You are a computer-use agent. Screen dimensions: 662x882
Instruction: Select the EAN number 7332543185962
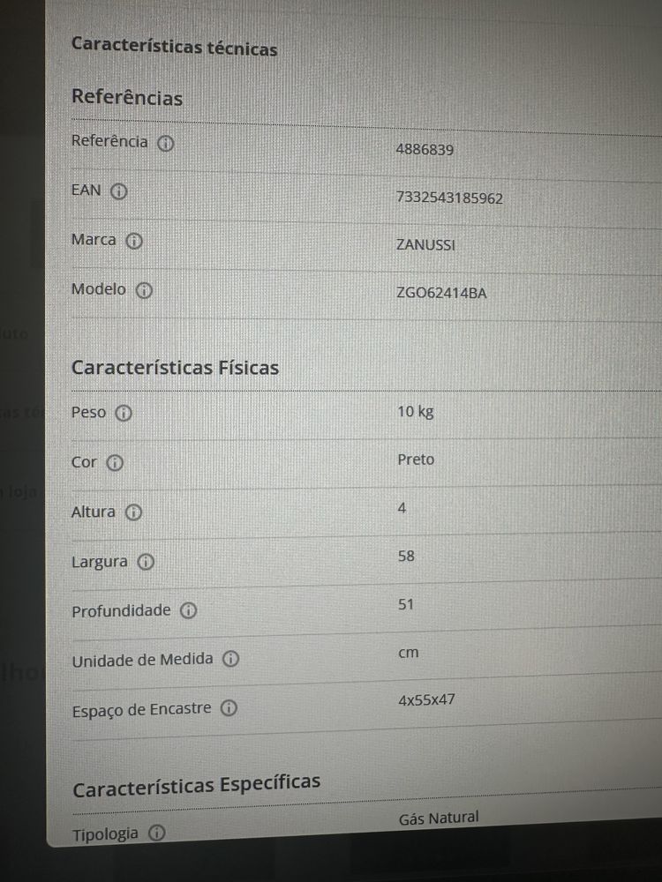(x=449, y=198)
